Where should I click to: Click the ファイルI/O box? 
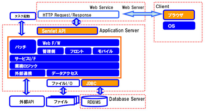(x=63, y=83)
